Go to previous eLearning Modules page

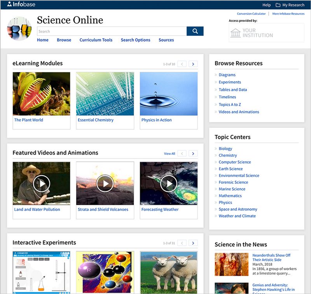click(x=182, y=64)
